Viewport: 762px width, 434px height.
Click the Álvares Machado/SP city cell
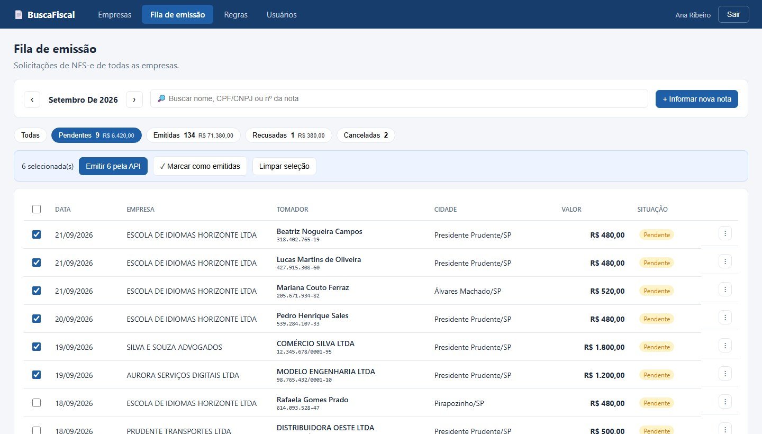[468, 291]
